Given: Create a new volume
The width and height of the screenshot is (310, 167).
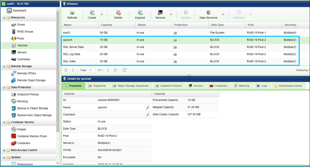Looking at the screenshot, I should (92, 14).
